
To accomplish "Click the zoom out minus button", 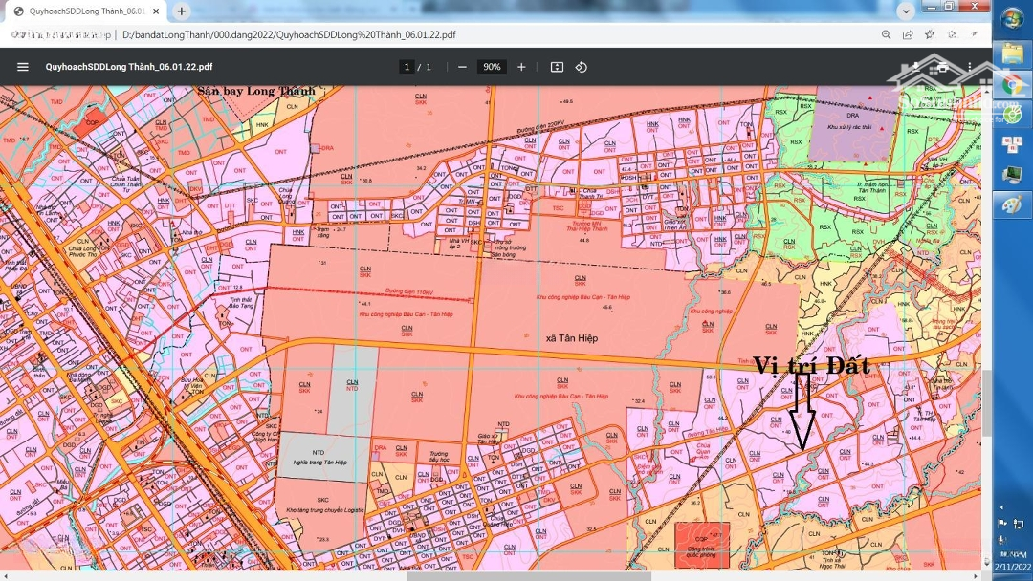I will [x=462, y=67].
